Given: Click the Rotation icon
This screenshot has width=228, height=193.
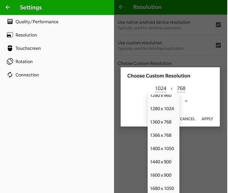Looking at the screenshot, I should coord(10,62).
